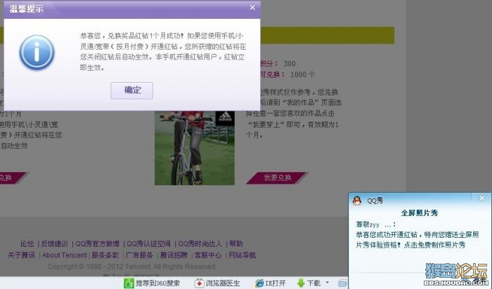Viewport: 492px width, 289px height.
Task: Click the 1000 个 exchangeable count text
Action: (x=302, y=74)
